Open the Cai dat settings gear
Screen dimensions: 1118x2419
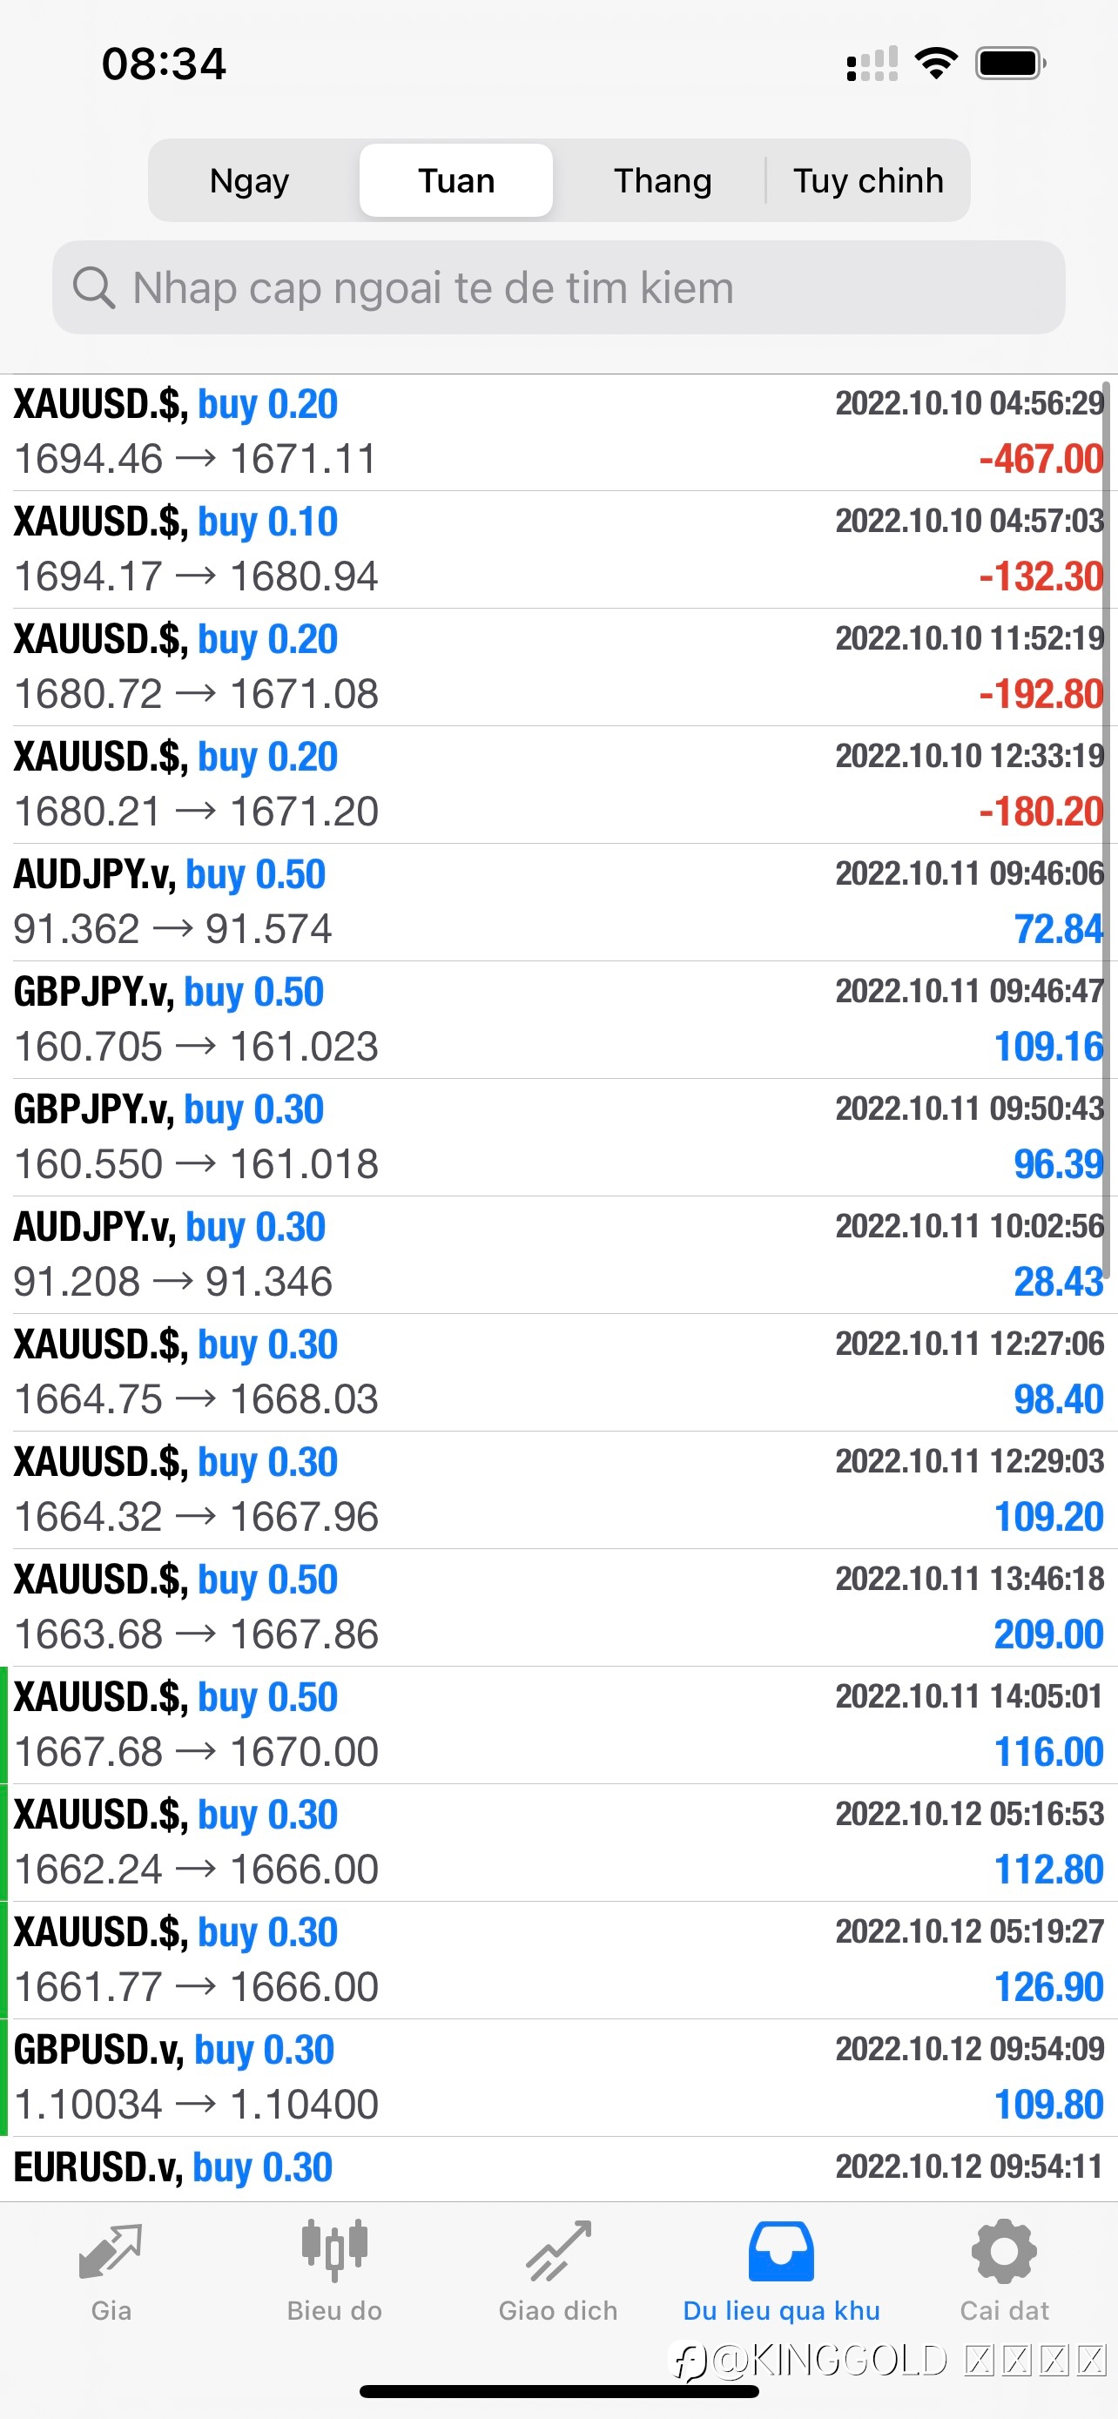coord(1003,2252)
